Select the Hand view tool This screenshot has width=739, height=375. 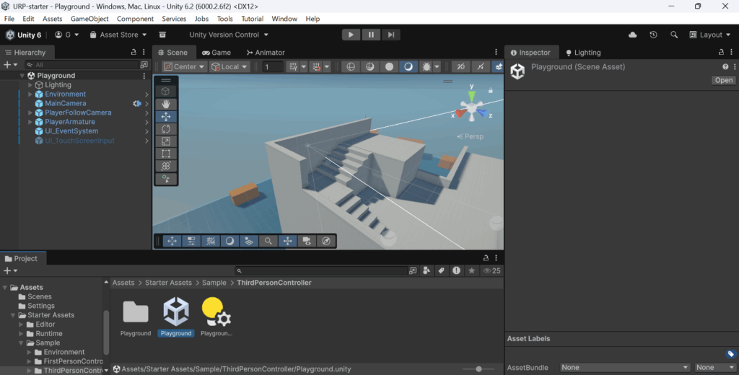tap(166, 104)
